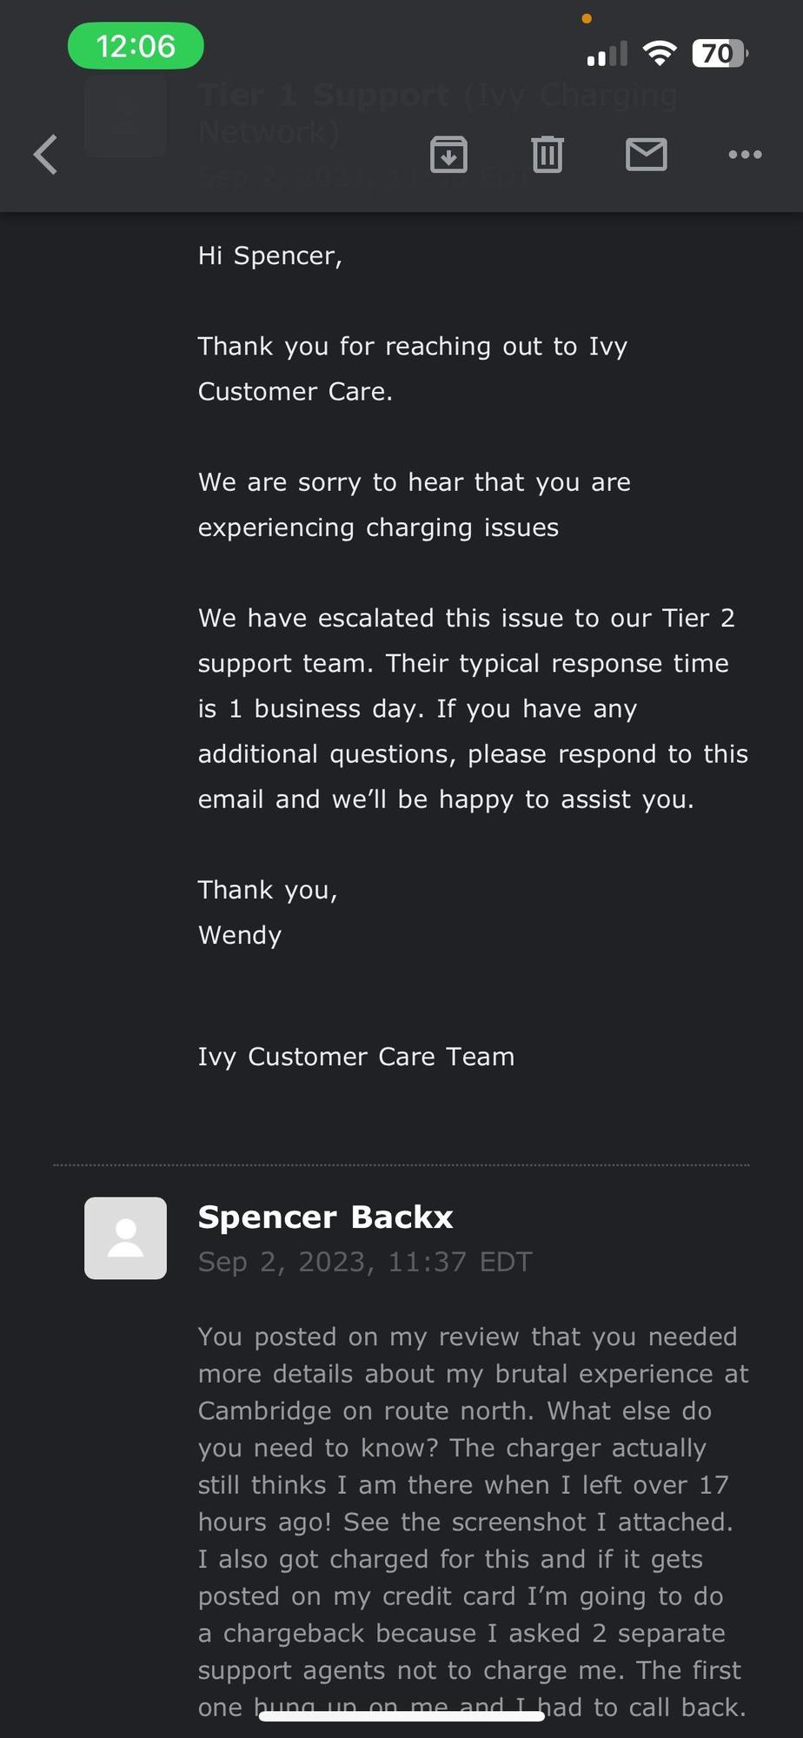Tap the faded sender avatar in header
This screenshot has width=803, height=1738.
125,116
